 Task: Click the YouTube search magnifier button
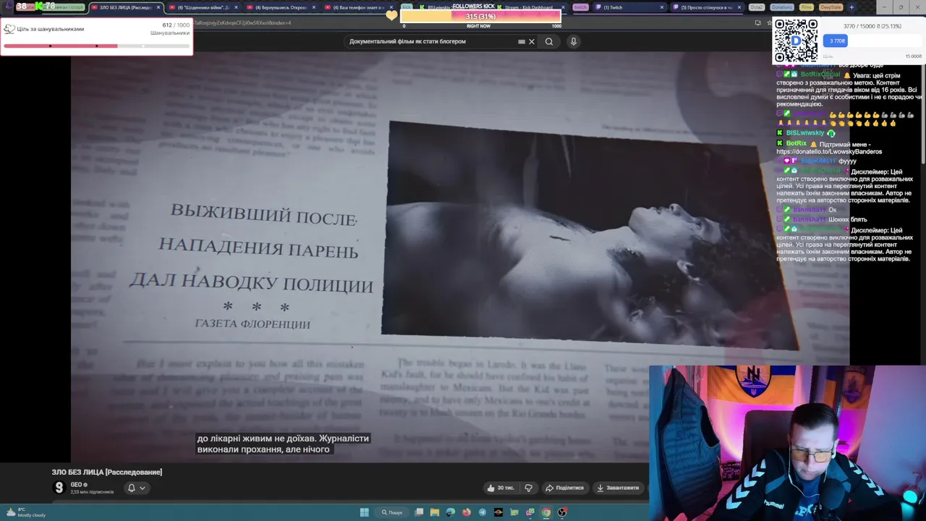[549, 41]
